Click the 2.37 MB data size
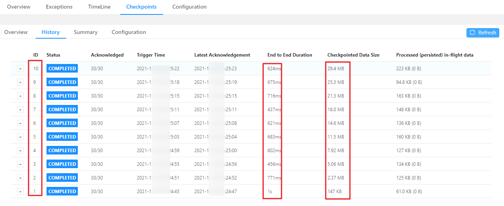 [336, 178]
